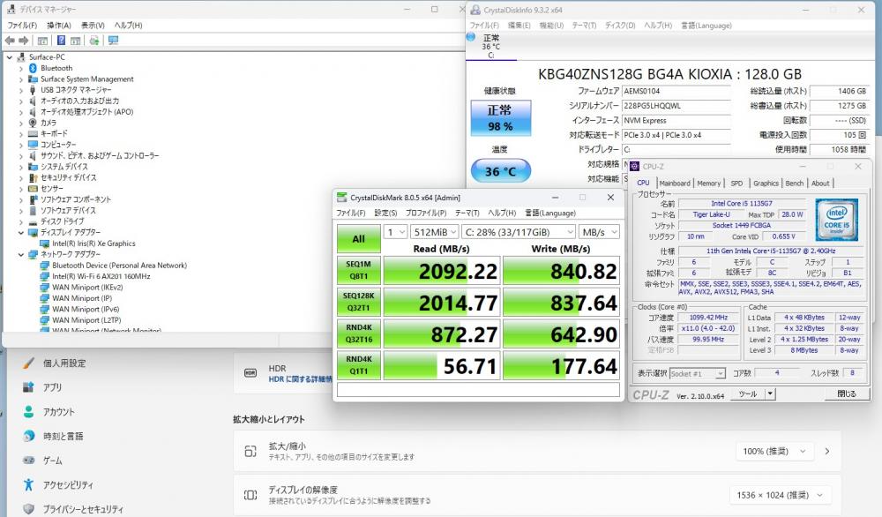Open 表示(V) menu in Device Manager
This screenshot has width=882, height=517.
[x=93, y=26]
